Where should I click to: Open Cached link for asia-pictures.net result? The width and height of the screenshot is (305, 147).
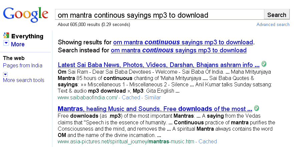[x=208, y=141]
